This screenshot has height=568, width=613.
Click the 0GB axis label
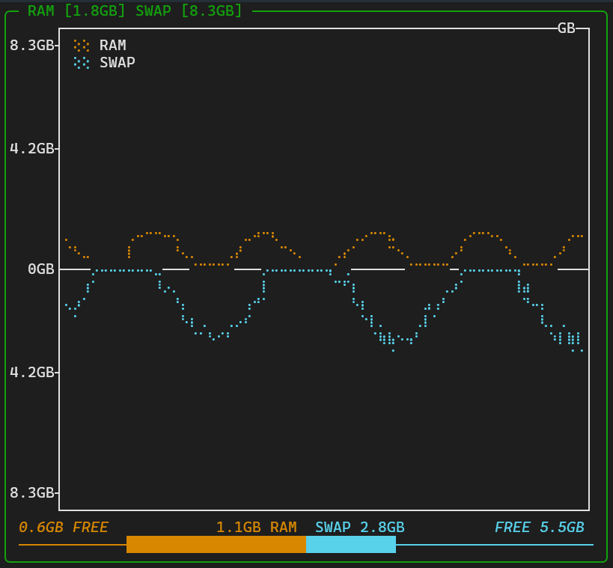click(40, 269)
